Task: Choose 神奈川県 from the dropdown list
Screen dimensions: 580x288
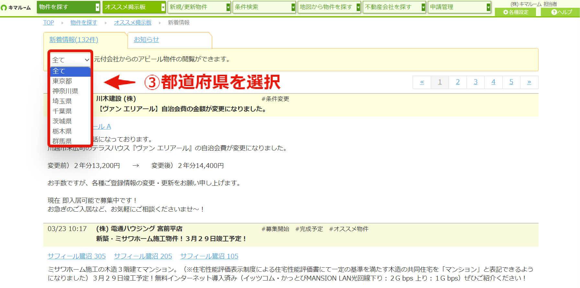Action: pos(70,91)
